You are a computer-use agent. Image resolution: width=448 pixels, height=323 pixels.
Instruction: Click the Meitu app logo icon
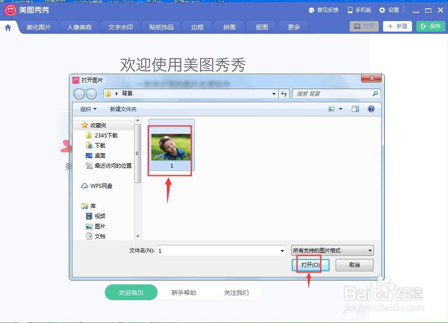tap(10, 10)
